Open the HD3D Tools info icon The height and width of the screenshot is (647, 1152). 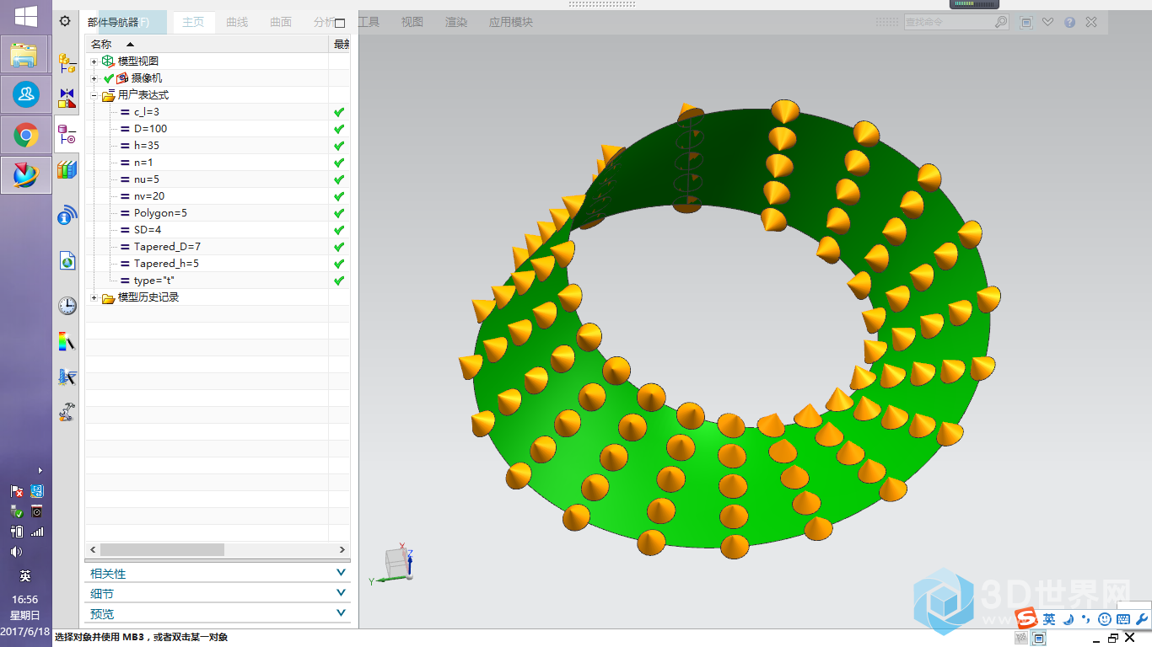point(67,216)
